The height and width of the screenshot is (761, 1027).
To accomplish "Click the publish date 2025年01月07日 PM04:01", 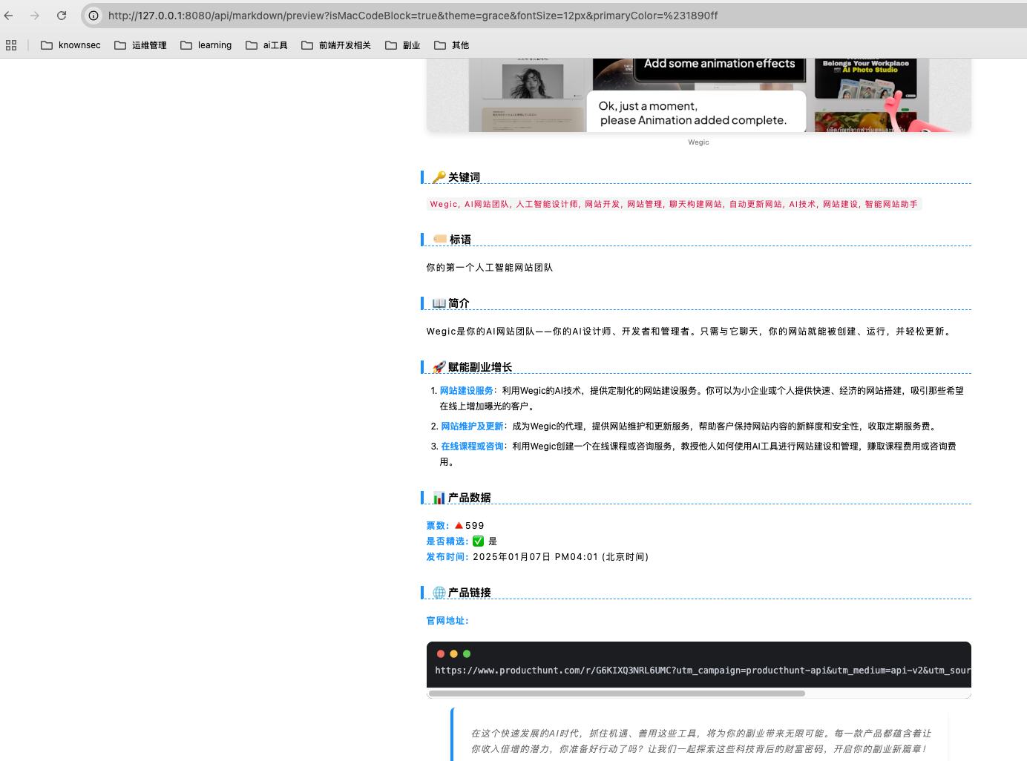I will pyautogui.click(x=535, y=557).
